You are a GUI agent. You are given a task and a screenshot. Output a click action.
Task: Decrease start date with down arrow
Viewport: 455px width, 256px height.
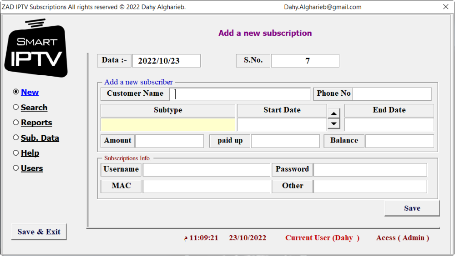coord(334,123)
